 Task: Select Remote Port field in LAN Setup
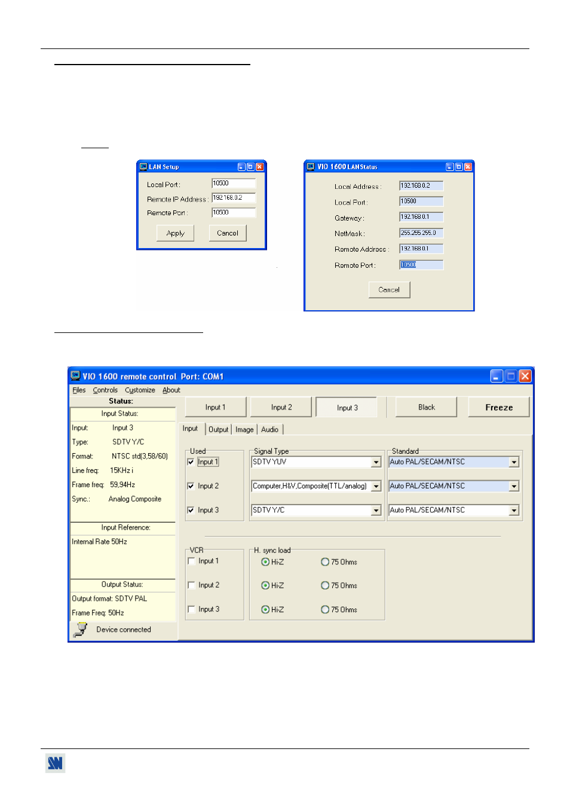click(x=234, y=212)
